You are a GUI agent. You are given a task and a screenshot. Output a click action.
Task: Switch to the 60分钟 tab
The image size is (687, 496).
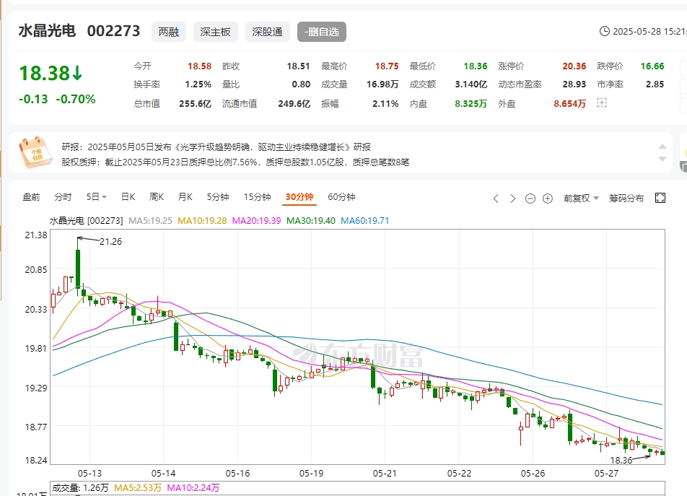click(x=341, y=197)
